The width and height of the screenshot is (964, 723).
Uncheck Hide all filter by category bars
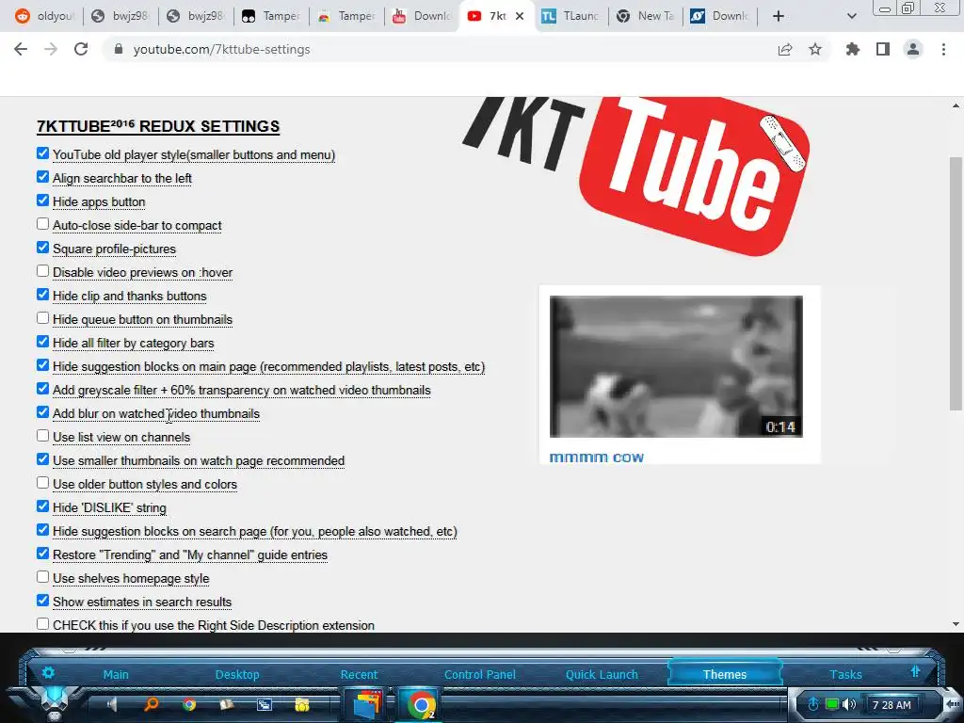(42, 341)
